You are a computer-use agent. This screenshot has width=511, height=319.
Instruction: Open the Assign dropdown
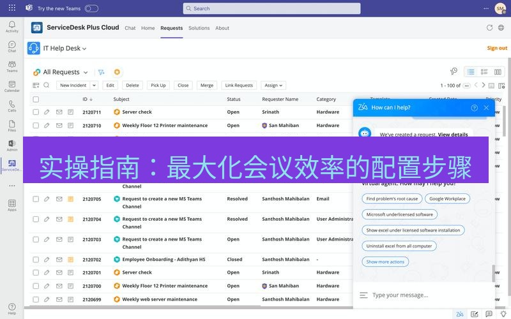273,85
